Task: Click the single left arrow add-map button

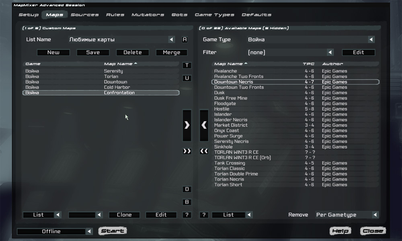Action: pyautogui.click(x=204, y=125)
